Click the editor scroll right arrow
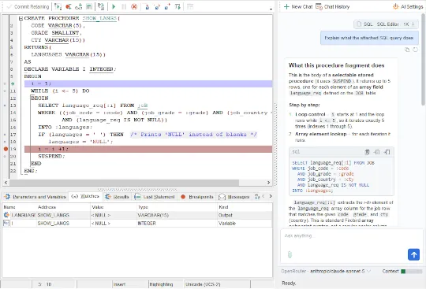426x289 pixels. [x=269, y=183]
